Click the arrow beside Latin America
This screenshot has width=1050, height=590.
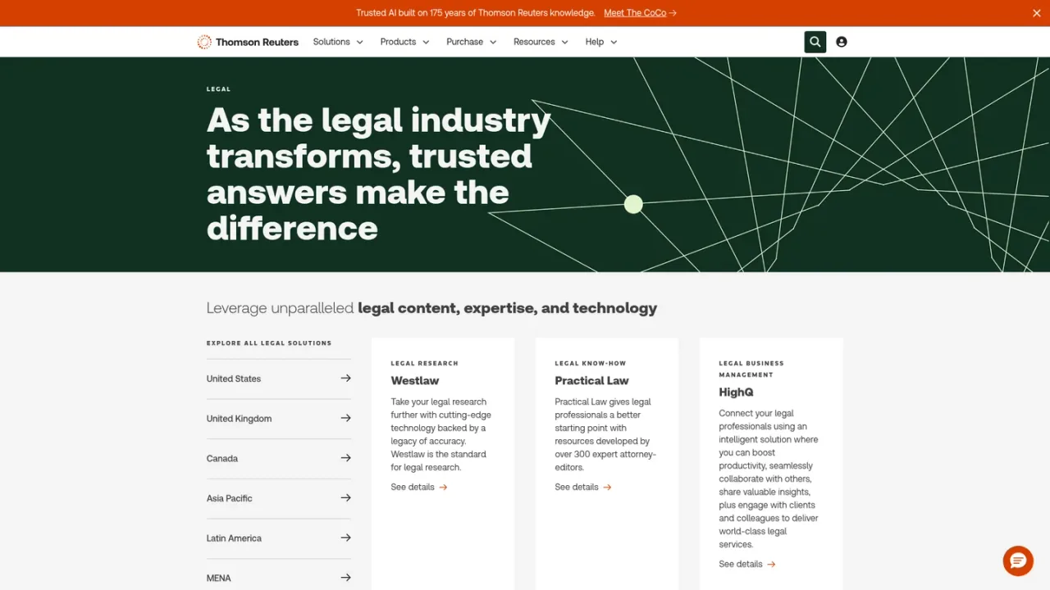pos(345,538)
